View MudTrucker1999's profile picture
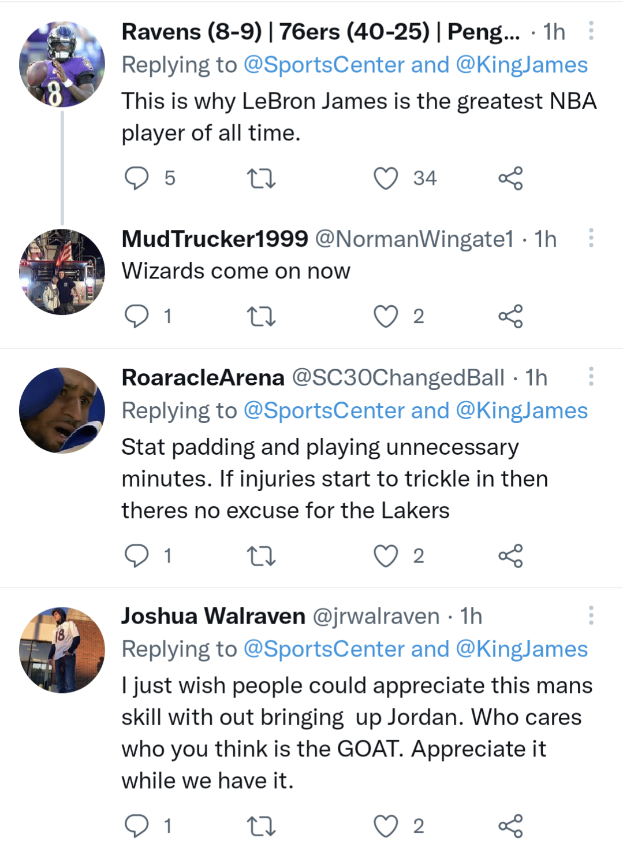The height and width of the screenshot is (857, 623). click(x=62, y=272)
